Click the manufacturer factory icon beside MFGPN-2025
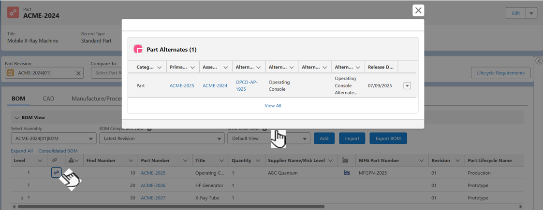Viewport: 543px width, 210px height. tap(346, 173)
